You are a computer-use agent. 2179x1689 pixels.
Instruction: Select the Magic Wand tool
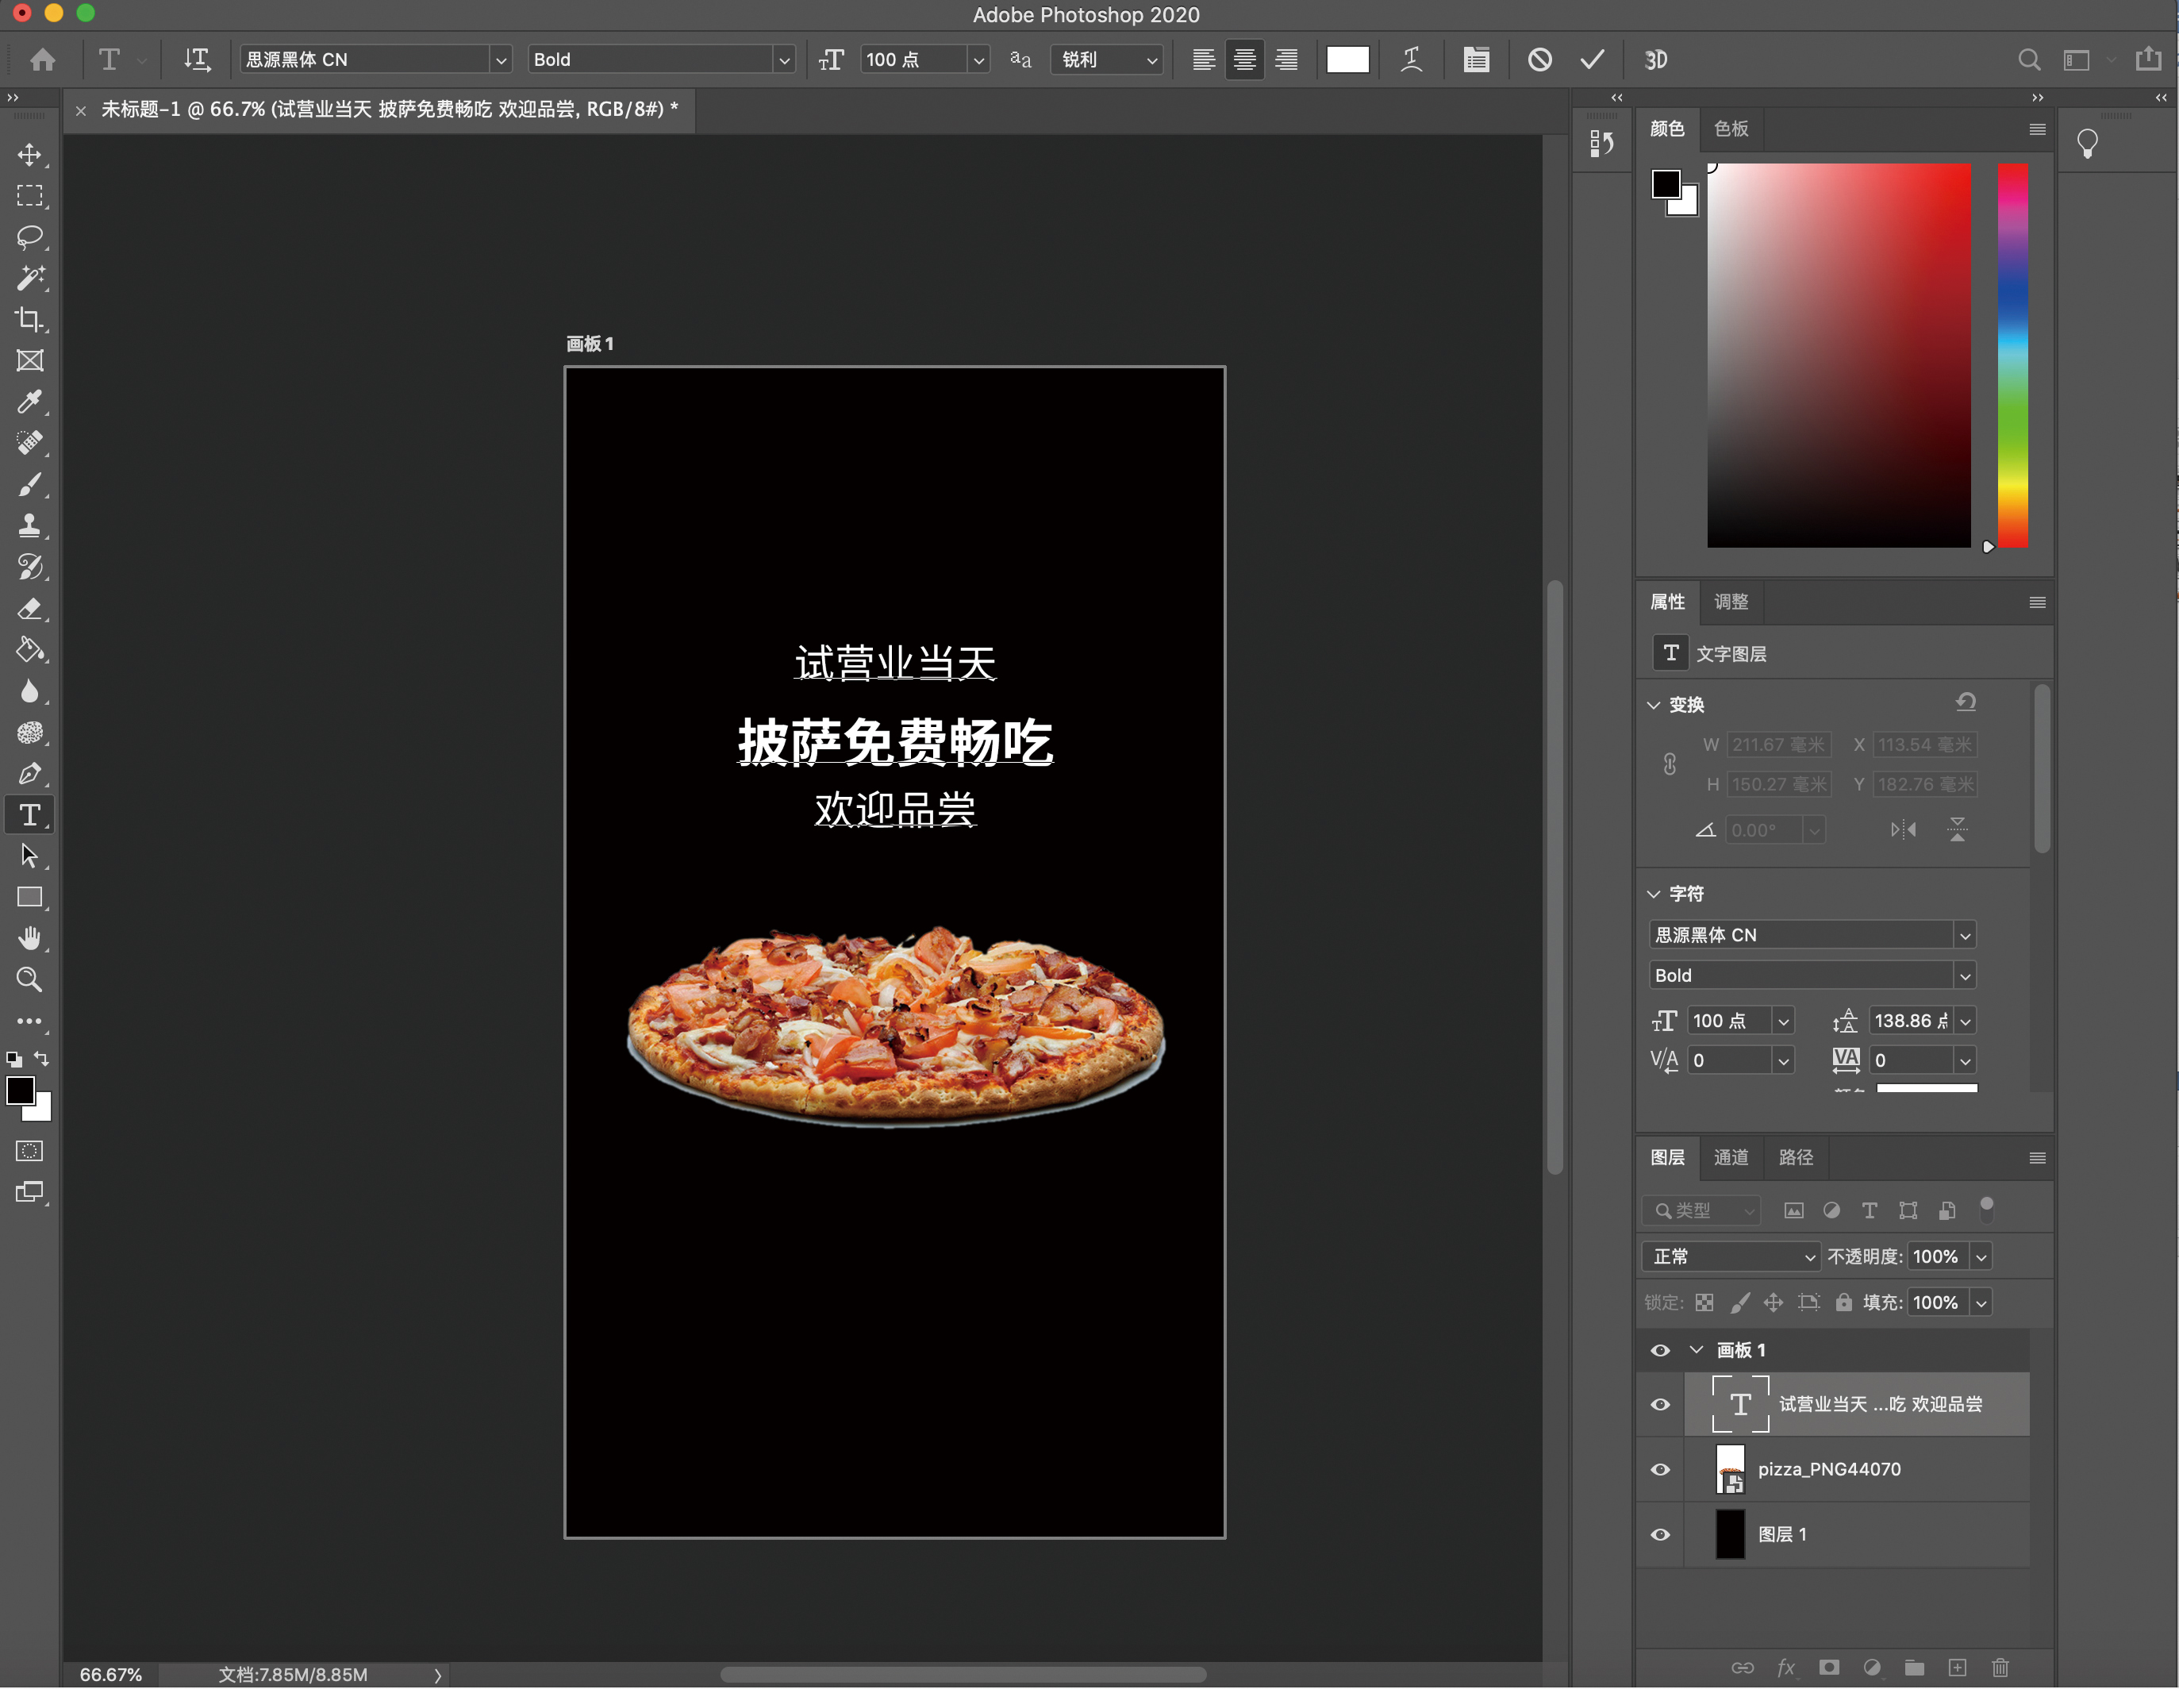30,279
